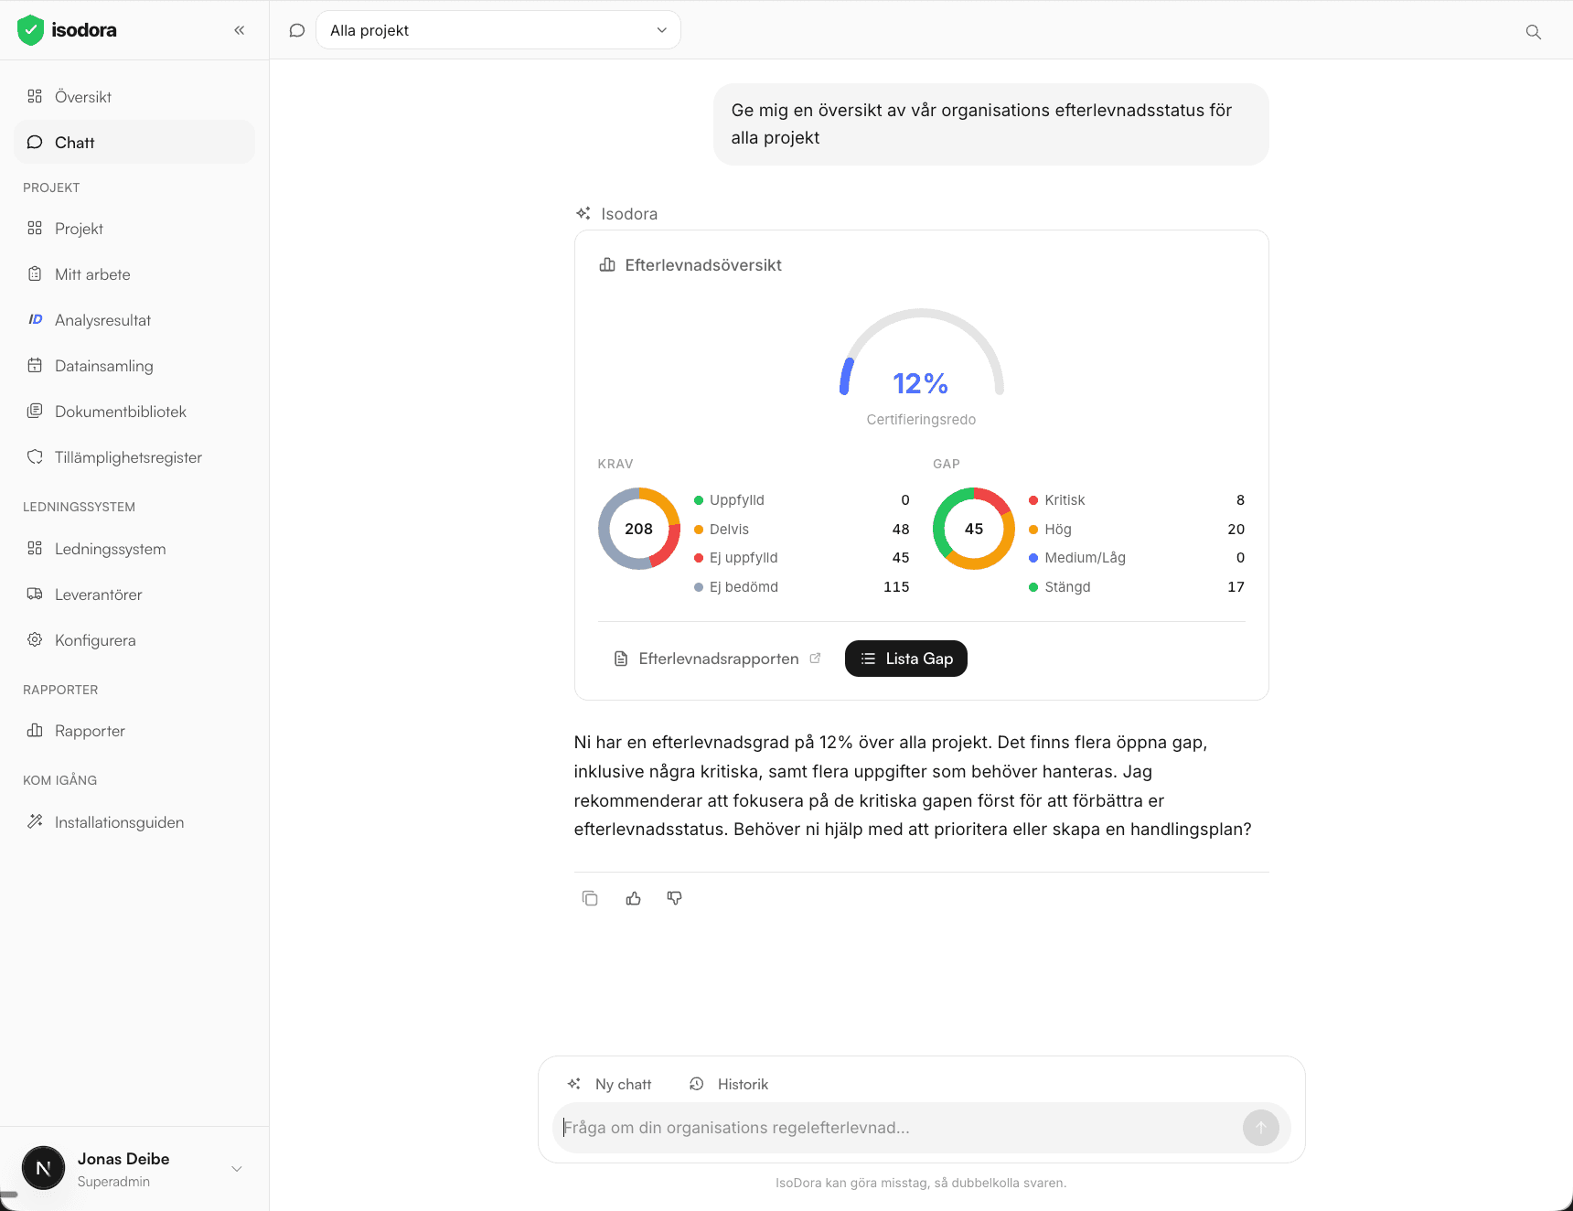
Task: Select the Tillämplighetsregister shield icon
Action: coord(35,456)
